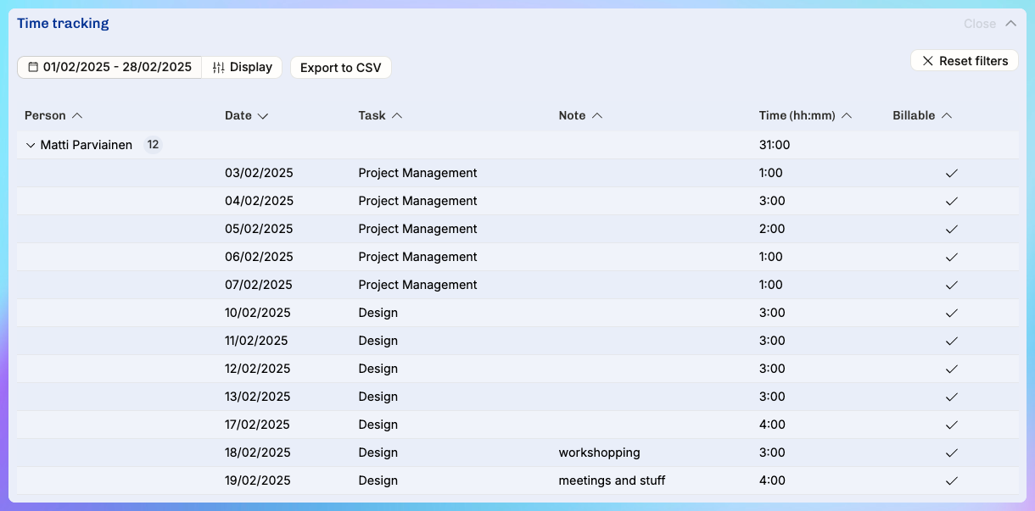The image size is (1035, 511).
Task: Open the Display options menu
Action: [243, 67]
